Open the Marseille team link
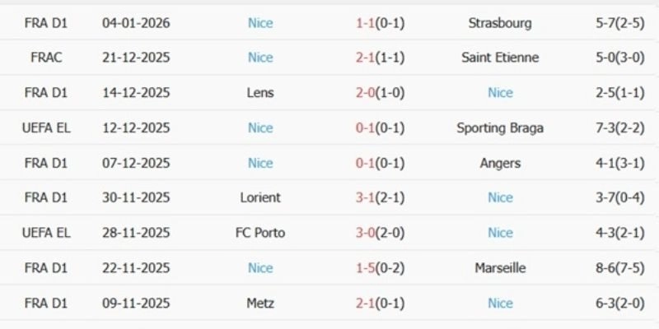This screenshot has height=329, width=659. (500, 268)
